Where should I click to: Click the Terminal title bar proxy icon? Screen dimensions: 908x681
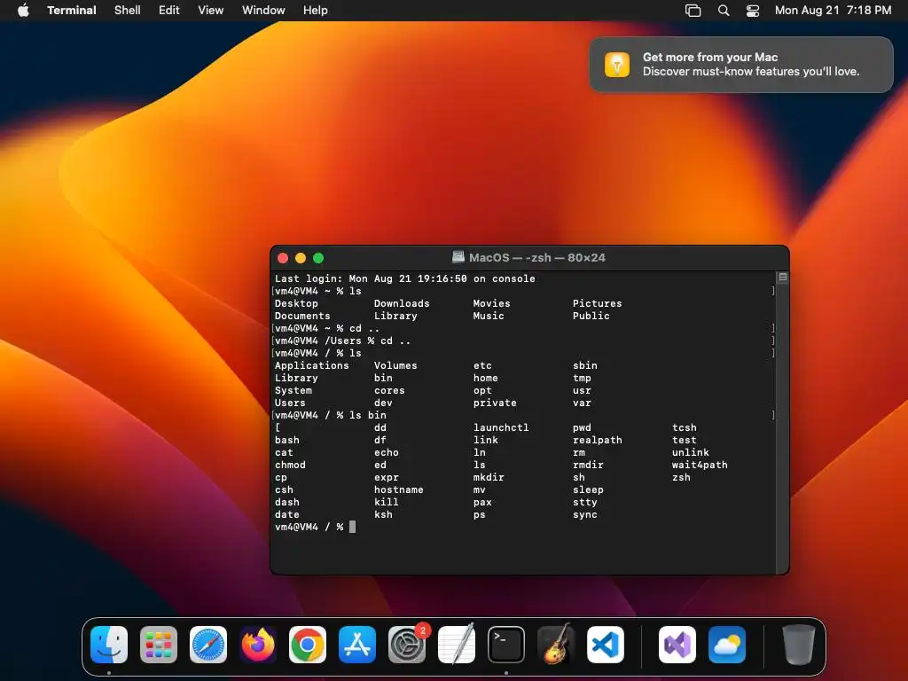pyautogui.click(x=458, y=257)
